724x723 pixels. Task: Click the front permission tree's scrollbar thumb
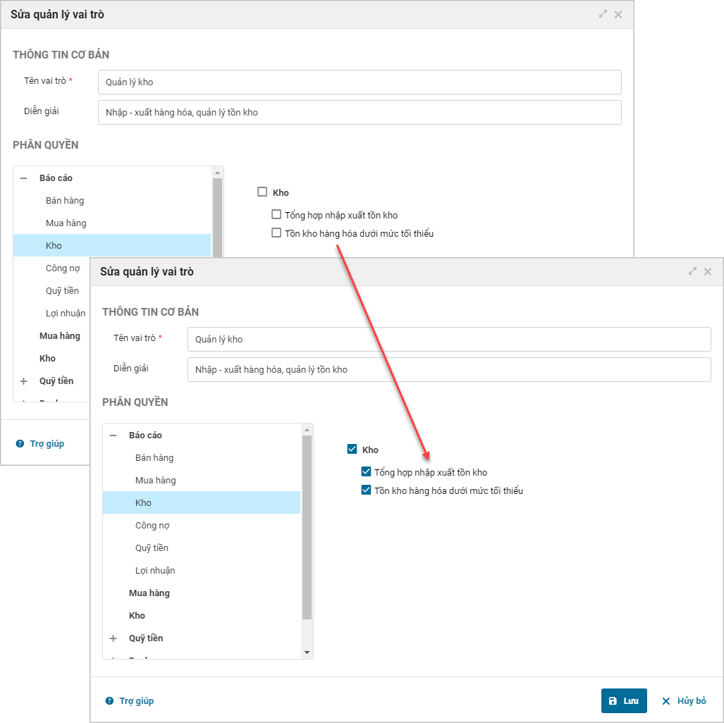307,527
